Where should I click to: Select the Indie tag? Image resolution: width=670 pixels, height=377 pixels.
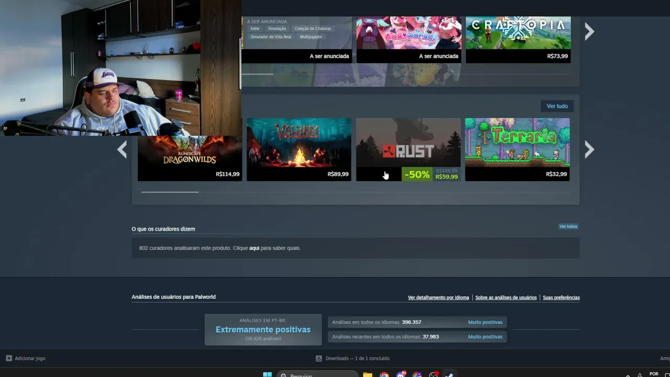tap(255, 28)
